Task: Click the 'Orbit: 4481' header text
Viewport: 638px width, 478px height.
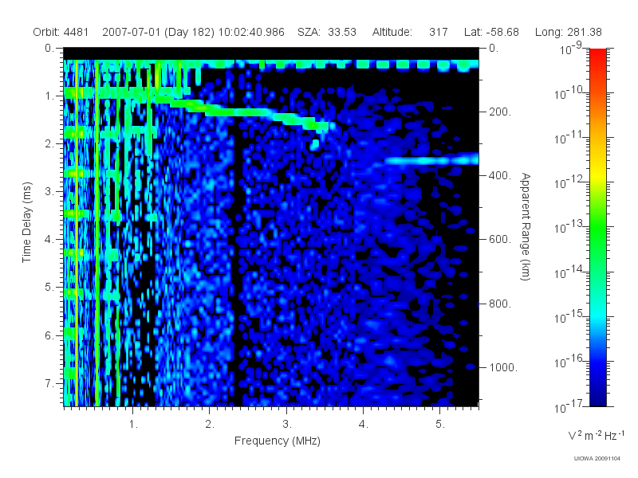Action: click(61, 32)
